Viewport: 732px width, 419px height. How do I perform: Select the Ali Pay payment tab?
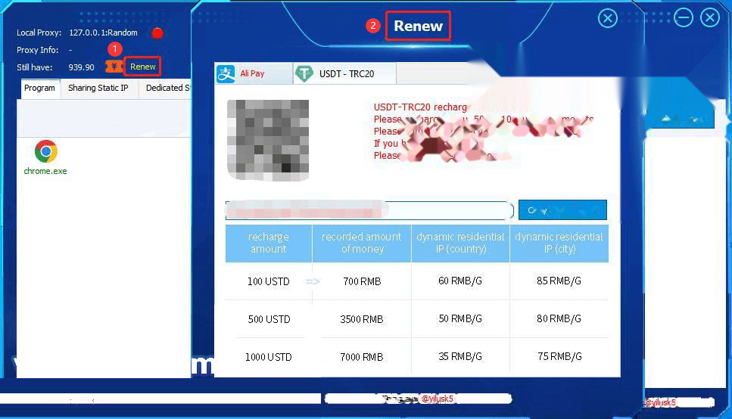pos(254,73)
